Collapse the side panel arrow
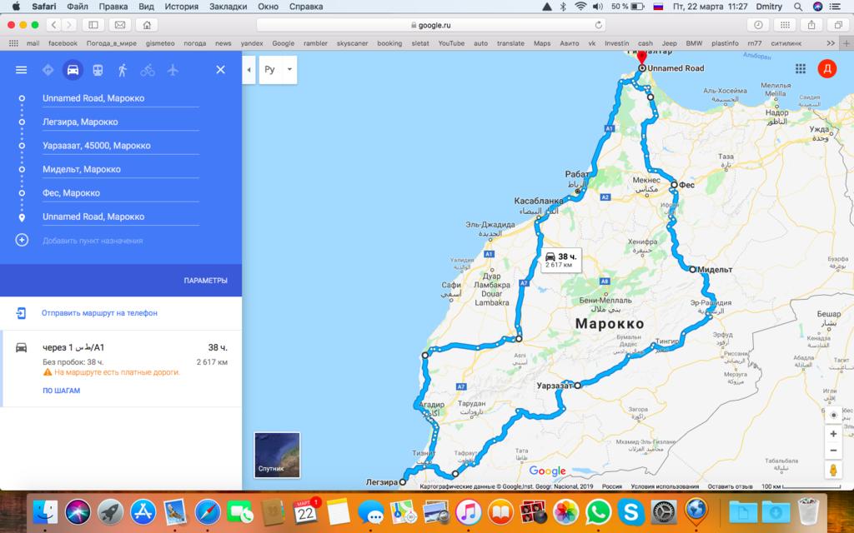854x533 pixels. click(249, 70)
